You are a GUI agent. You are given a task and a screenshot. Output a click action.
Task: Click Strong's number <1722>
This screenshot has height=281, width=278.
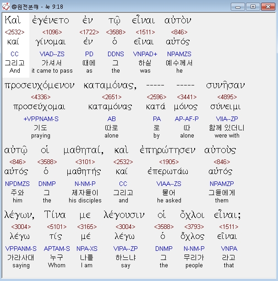(89, 32)
